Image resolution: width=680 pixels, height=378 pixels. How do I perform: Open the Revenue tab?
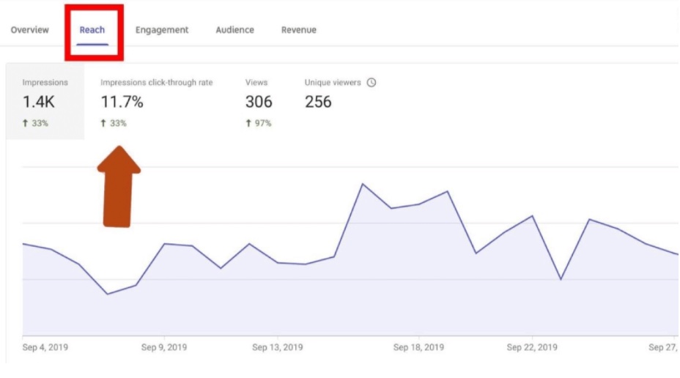299,30
